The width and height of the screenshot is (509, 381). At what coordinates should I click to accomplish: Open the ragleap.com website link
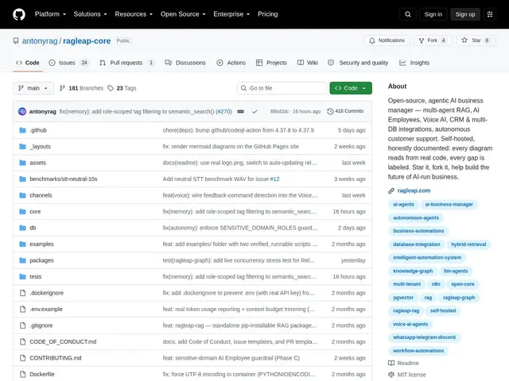click(414, 190)
